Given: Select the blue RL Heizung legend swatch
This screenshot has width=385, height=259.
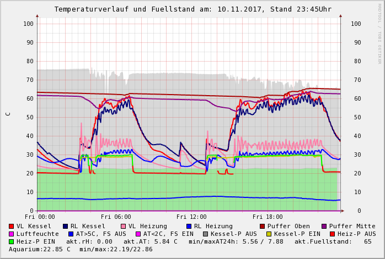Looking at the screenshot, I should (189, 226).
